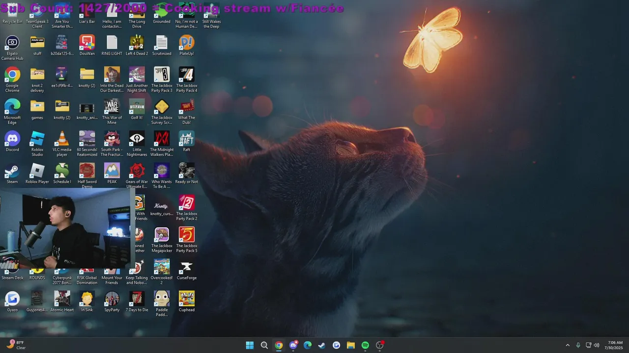This screenshot has width=629, height=353.
Task: Open the 'knot 2 delivery' folder
Action: click(37, 80)
